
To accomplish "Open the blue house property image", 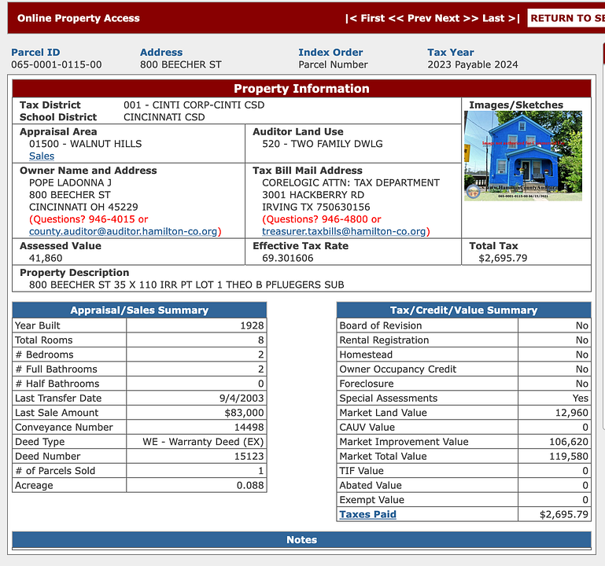I will coord(523,156).
